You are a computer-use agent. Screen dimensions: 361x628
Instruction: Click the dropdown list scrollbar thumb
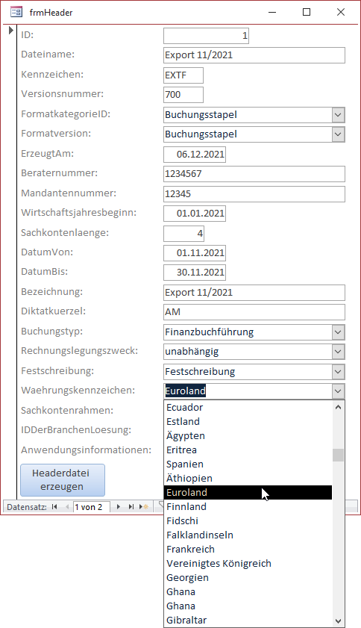338,456
